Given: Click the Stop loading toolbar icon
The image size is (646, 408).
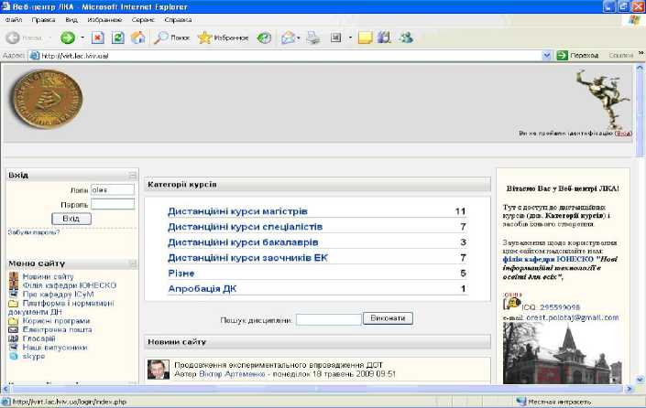Looking at the screenshot, I should pyautogui.click(x=97, y=38).
